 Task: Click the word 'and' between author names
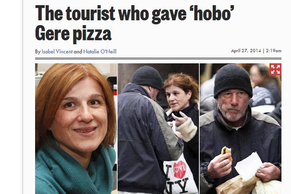tap(78, 52)
